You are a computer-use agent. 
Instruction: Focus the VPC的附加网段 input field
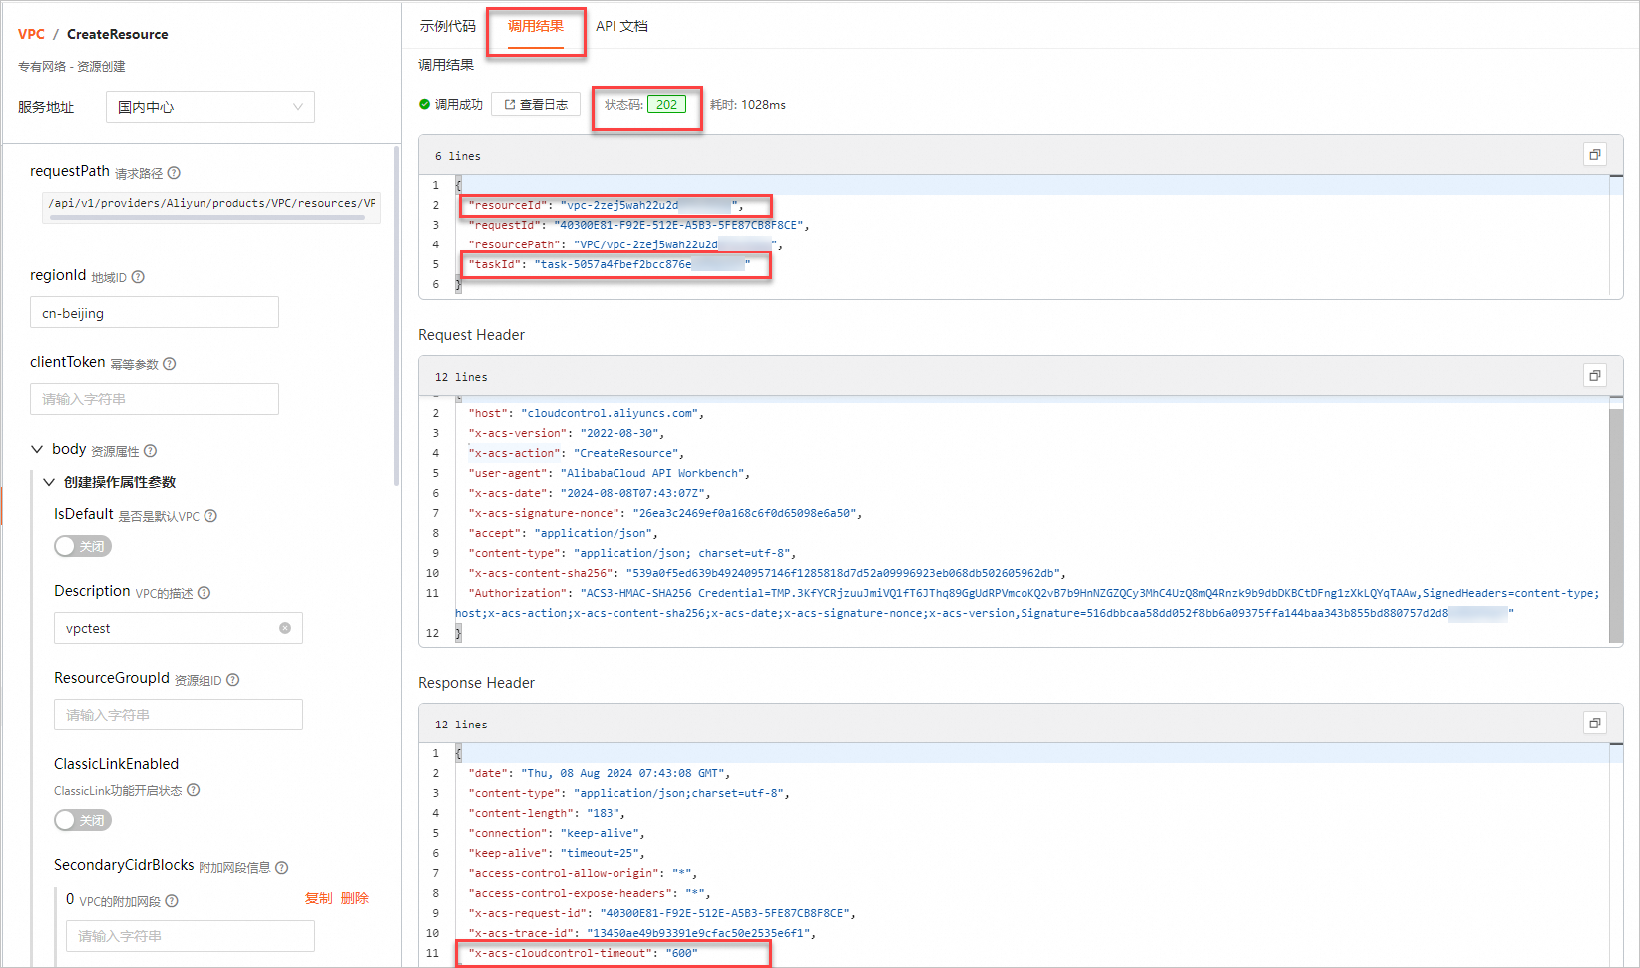click(x=191, y=936)
